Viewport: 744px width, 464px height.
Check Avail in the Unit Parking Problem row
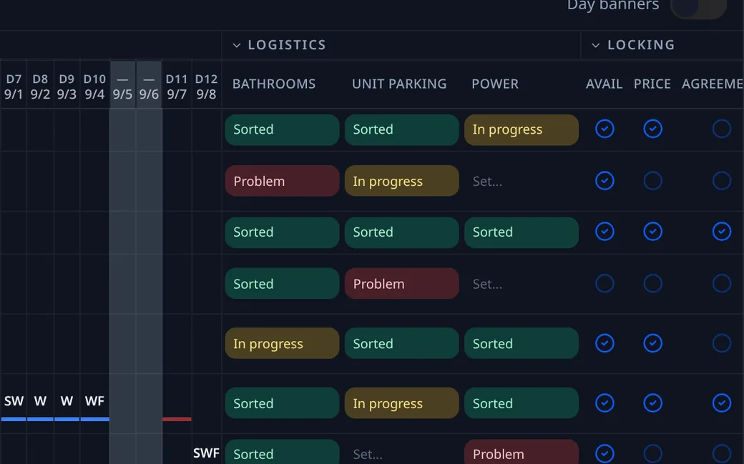[604, 284]
